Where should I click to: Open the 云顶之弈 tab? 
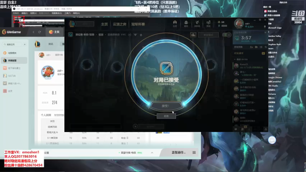tap(119, 24)
